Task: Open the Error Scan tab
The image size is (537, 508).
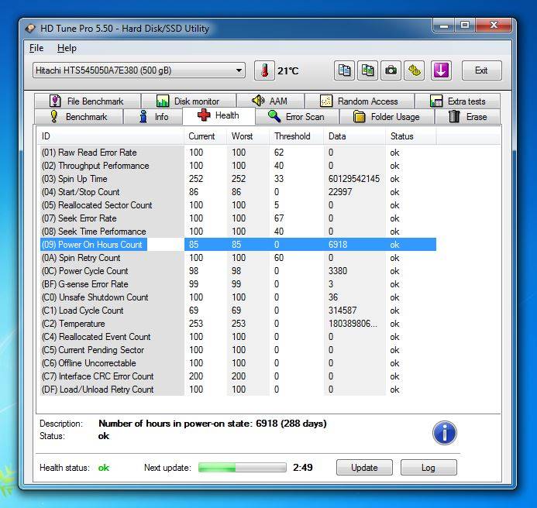Action: point(297,117)
